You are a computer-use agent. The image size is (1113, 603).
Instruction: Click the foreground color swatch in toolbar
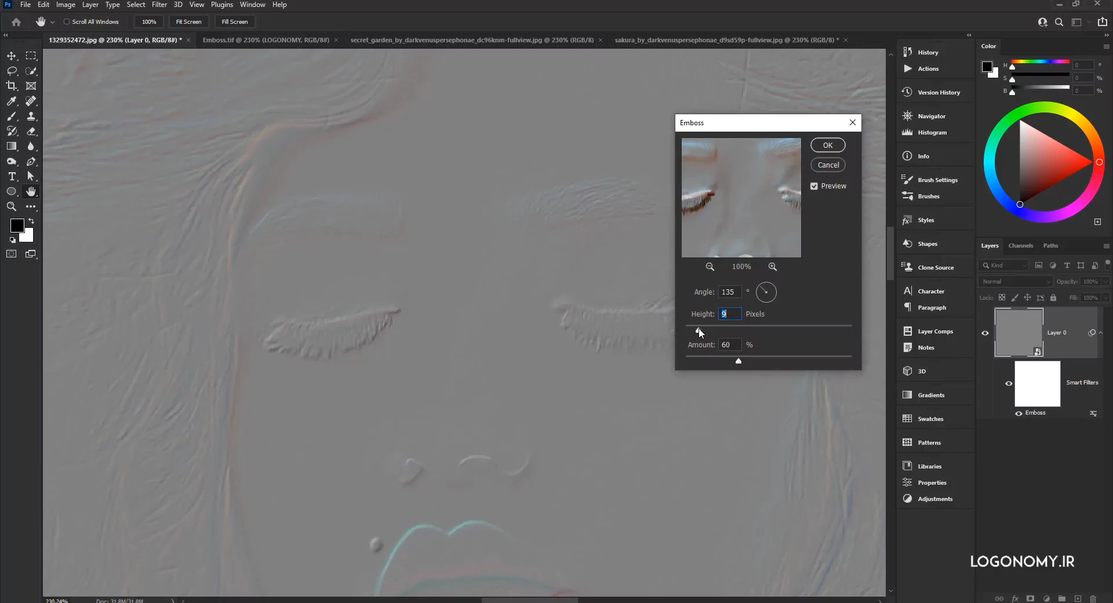coord(17,226)
